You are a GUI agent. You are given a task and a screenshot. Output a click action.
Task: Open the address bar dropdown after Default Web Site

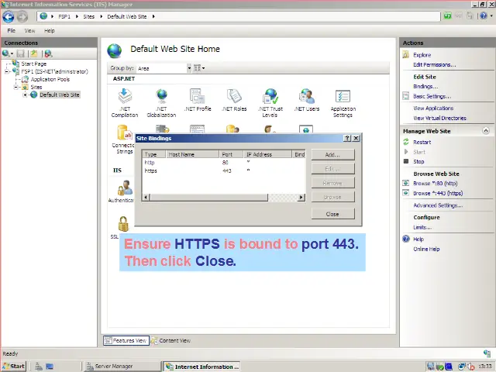coord(153,16)
